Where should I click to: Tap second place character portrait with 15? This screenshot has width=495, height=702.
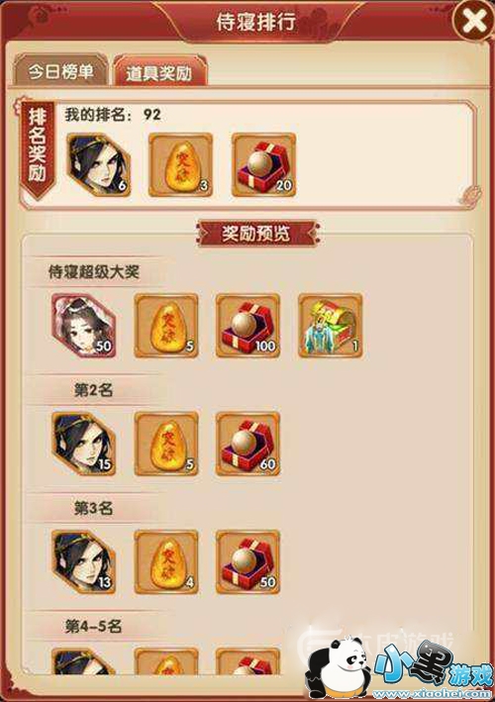point(83,444)
